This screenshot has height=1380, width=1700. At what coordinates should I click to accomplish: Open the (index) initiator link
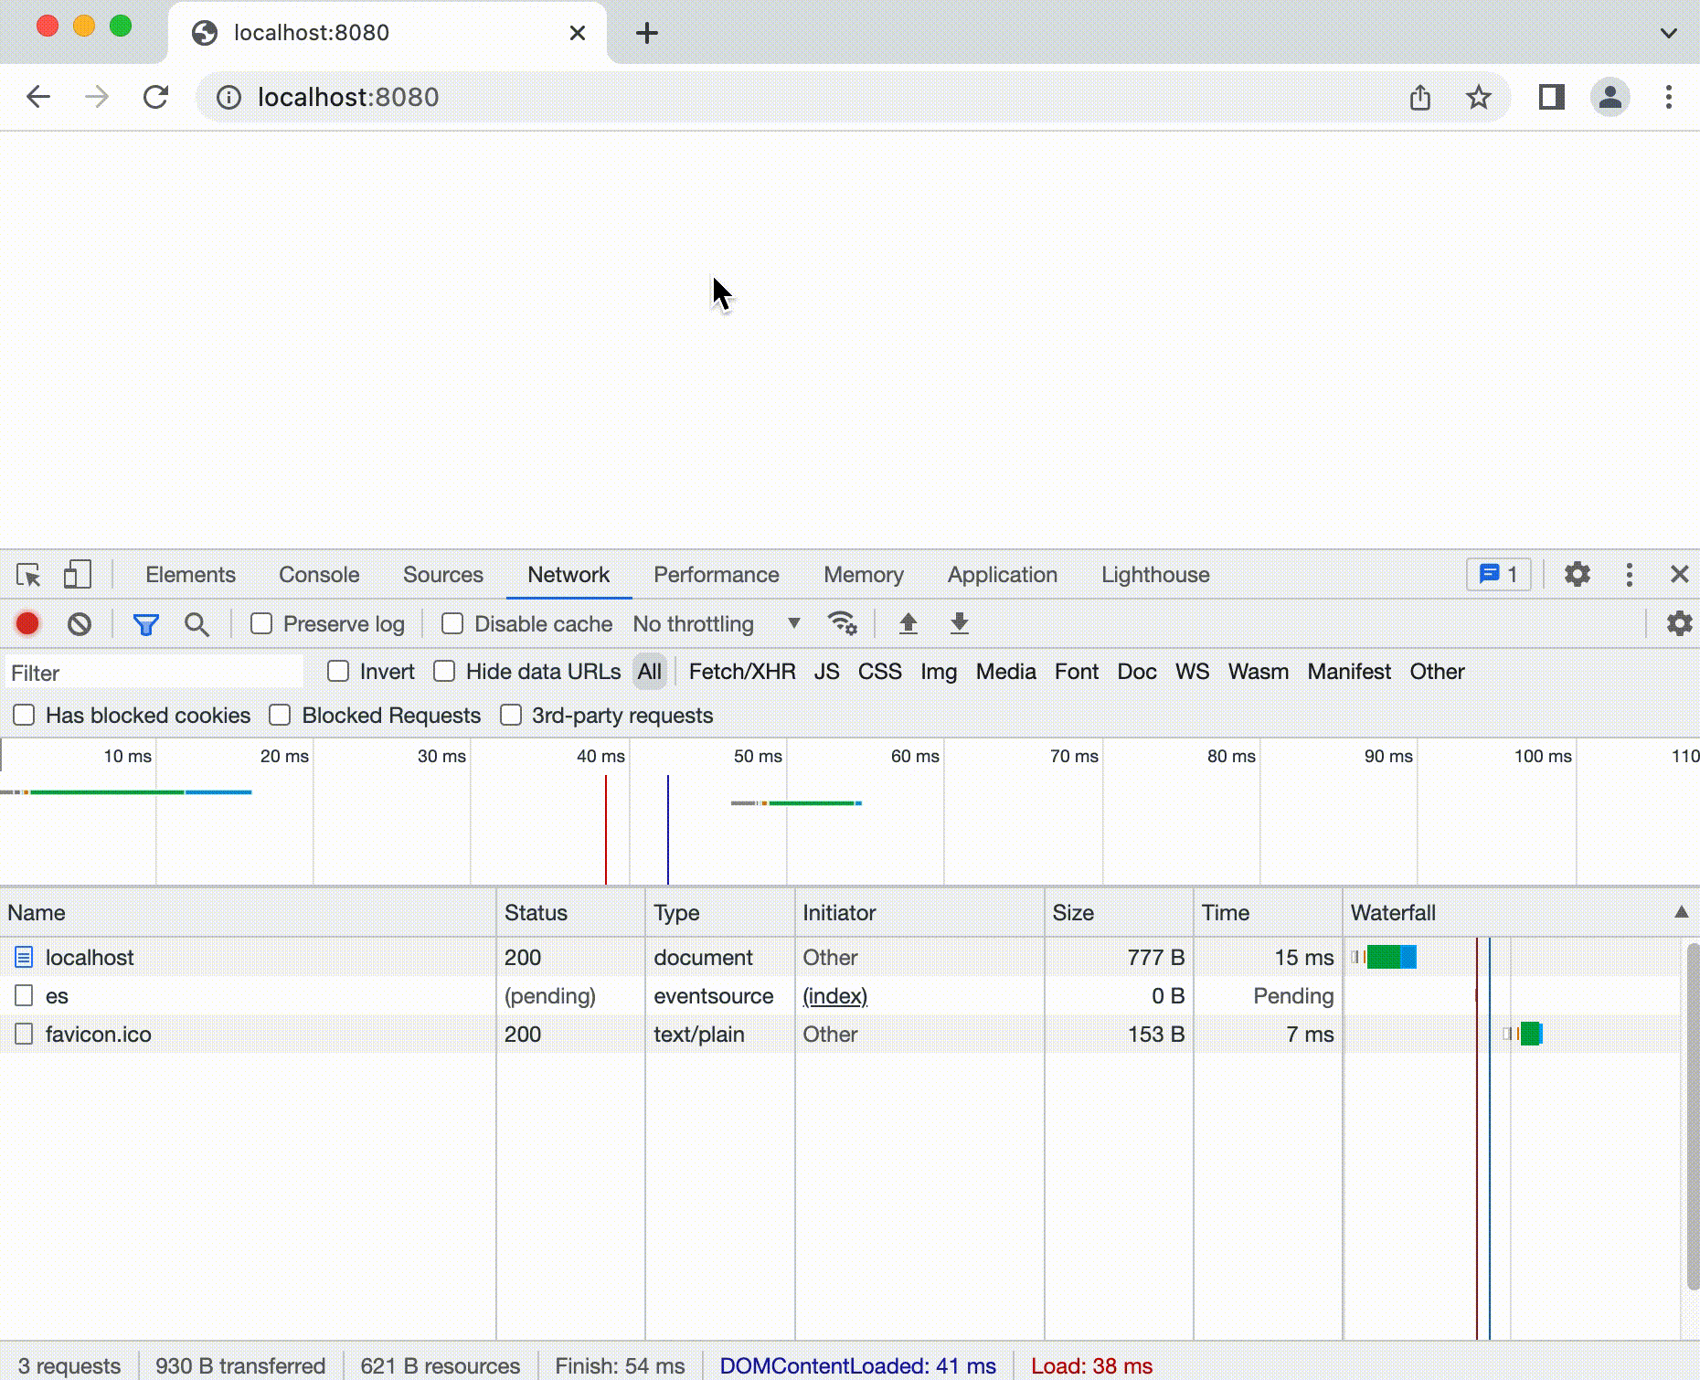pos(834,996)
